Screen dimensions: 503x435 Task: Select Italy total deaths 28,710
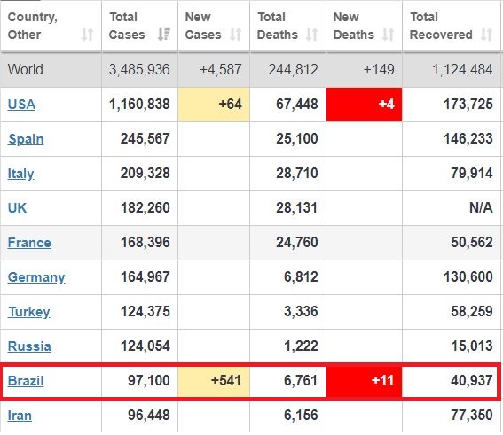coord(297,174)
